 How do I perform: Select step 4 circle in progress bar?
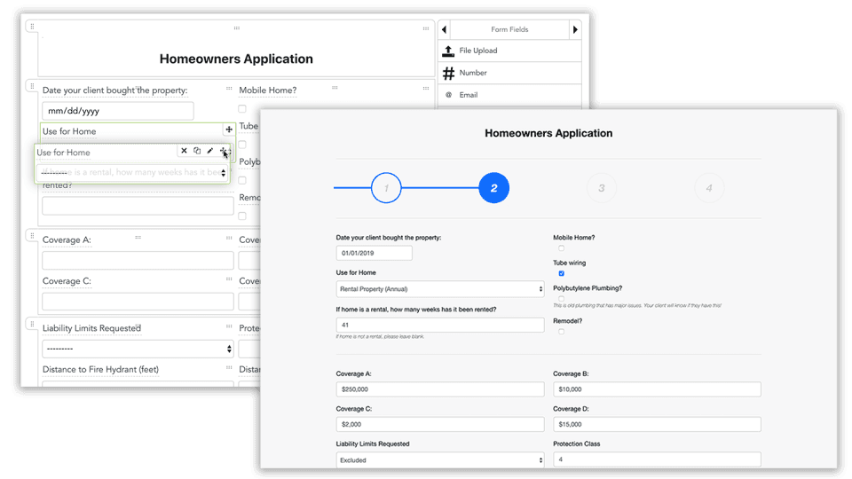709,188
